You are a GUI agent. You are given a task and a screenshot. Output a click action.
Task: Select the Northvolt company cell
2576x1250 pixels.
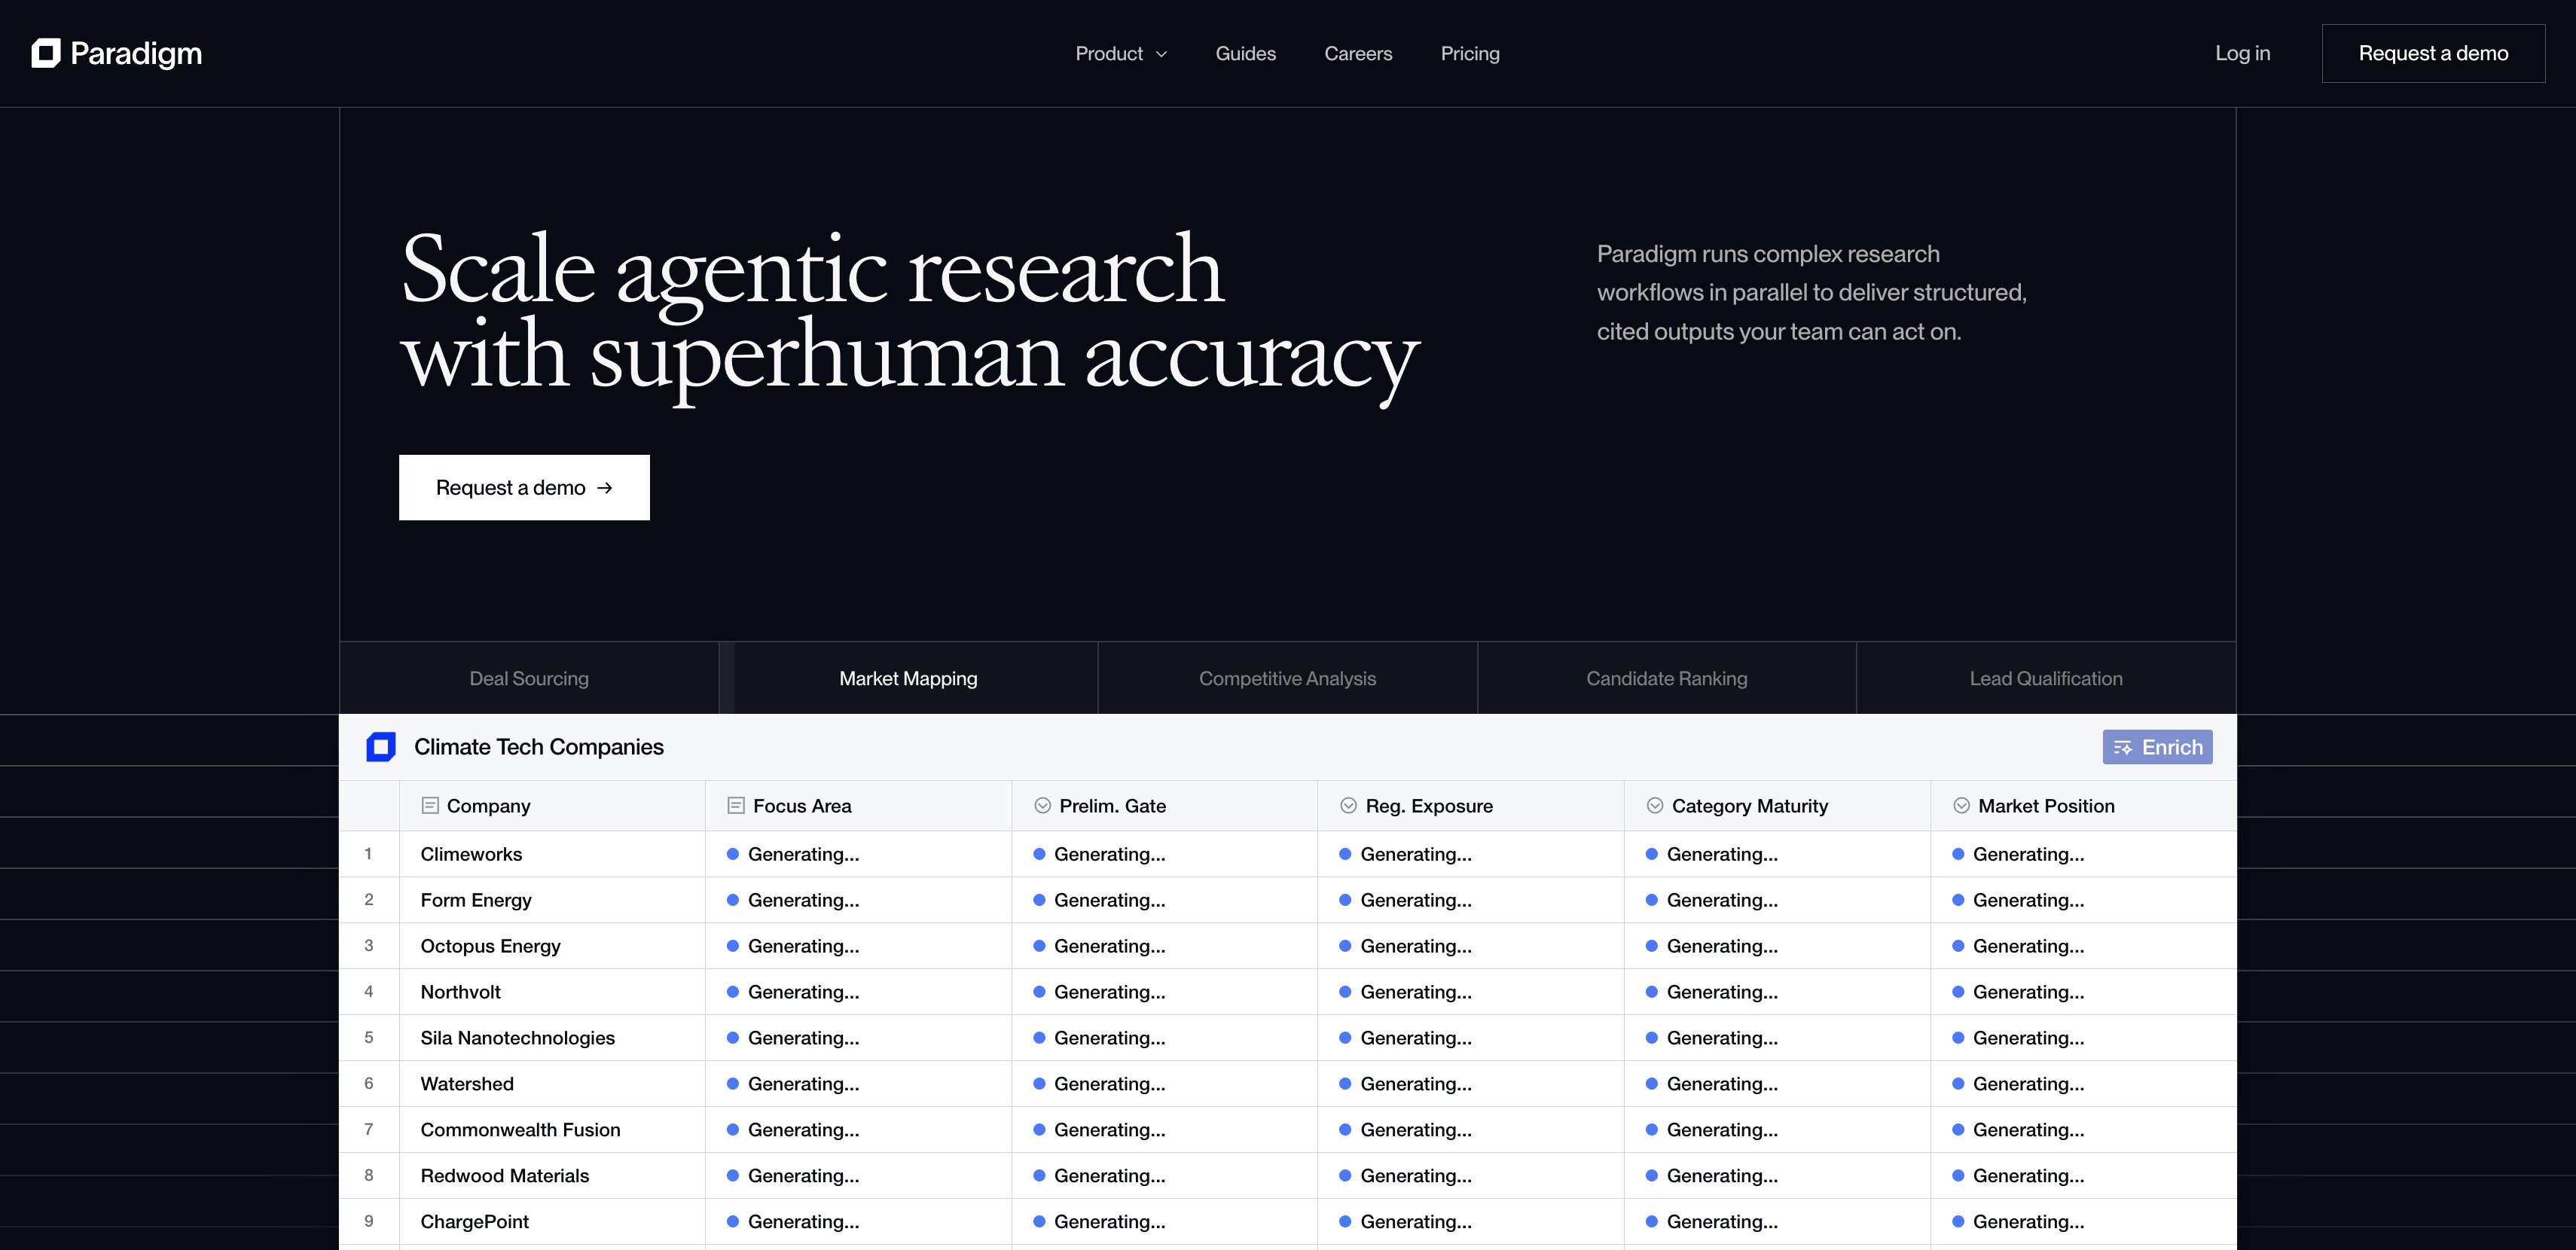[552, 992]
